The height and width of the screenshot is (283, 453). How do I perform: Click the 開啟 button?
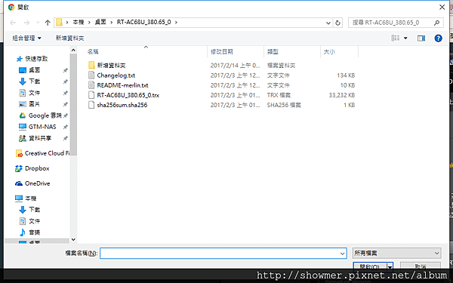pyautogui.click(x=370, y=266)
